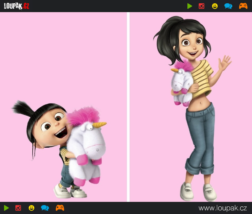Select the orange gamepad icon in the top bar
This screenshot has height=214, width=252.
click(243, 6)
